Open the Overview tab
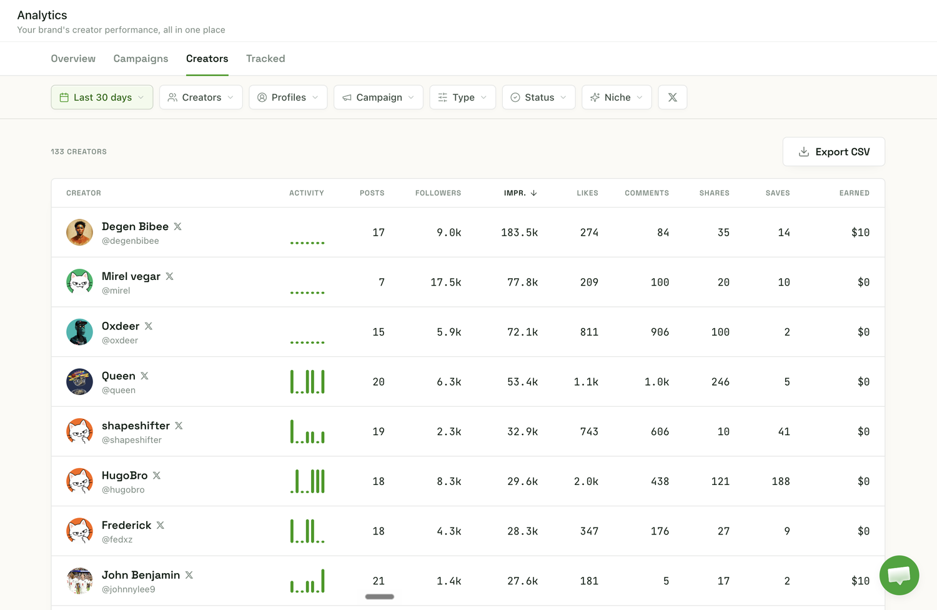This screenshot has height=610, width=937. 73,59
